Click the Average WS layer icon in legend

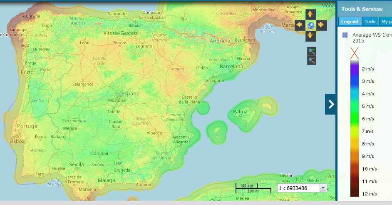tap(345, 35)
